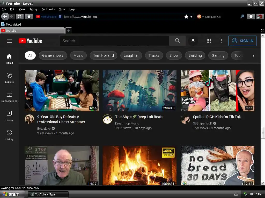
Task: Open the chess match video thumbnail
Action: point(62,91)
